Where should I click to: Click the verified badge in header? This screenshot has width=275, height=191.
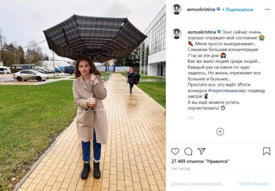tap(218, 9)
